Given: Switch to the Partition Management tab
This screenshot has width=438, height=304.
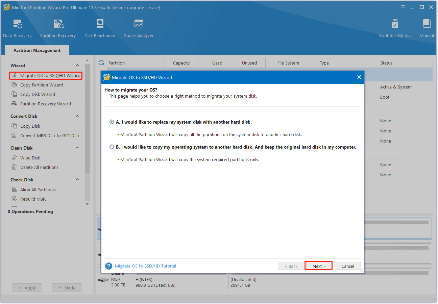Looking at the screenshot, I should tap(37, 50).
